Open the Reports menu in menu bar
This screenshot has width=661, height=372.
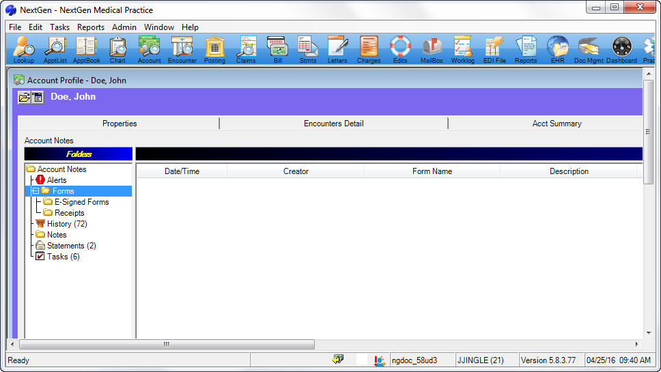click(x=91, y=27)
